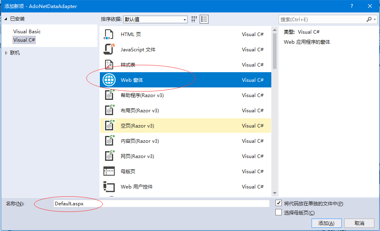
Task: Select the Web 窗体 globe icon
Action: point(109,80)
